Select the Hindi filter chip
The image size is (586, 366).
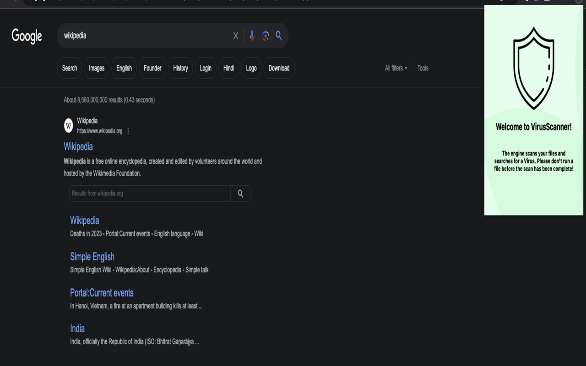point(228,68)
